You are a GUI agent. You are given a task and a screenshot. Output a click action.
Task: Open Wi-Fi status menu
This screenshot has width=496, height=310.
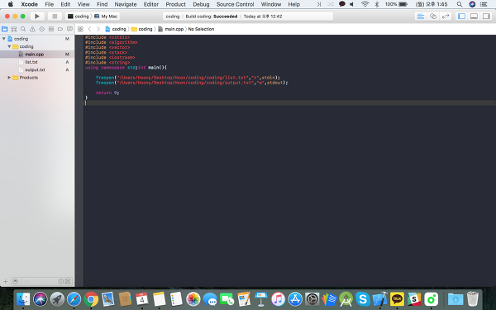[365, 4]
